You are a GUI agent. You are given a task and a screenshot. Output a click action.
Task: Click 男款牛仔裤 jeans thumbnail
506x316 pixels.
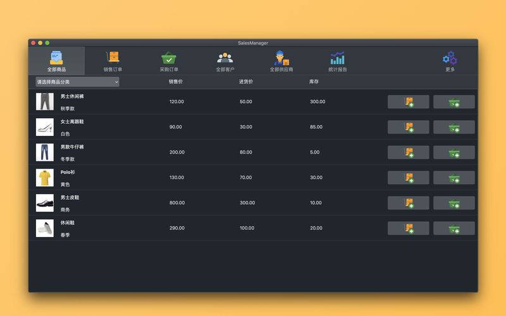(45, 152)
